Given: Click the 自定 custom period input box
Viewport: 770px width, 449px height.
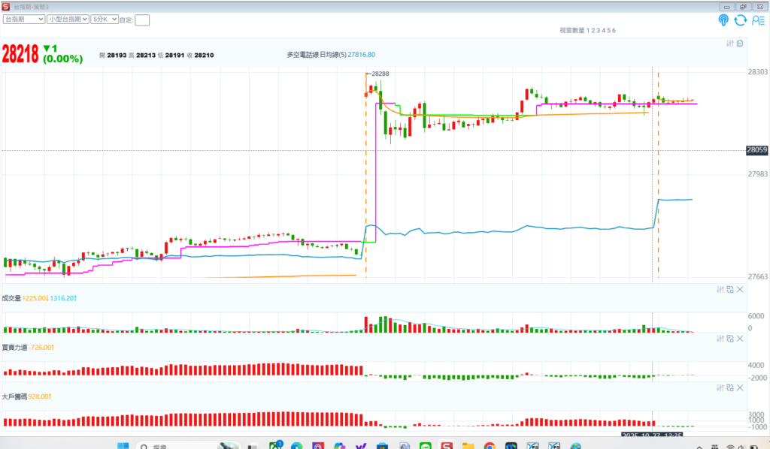Looking at the screenshot, I should [x=142, y=20].
